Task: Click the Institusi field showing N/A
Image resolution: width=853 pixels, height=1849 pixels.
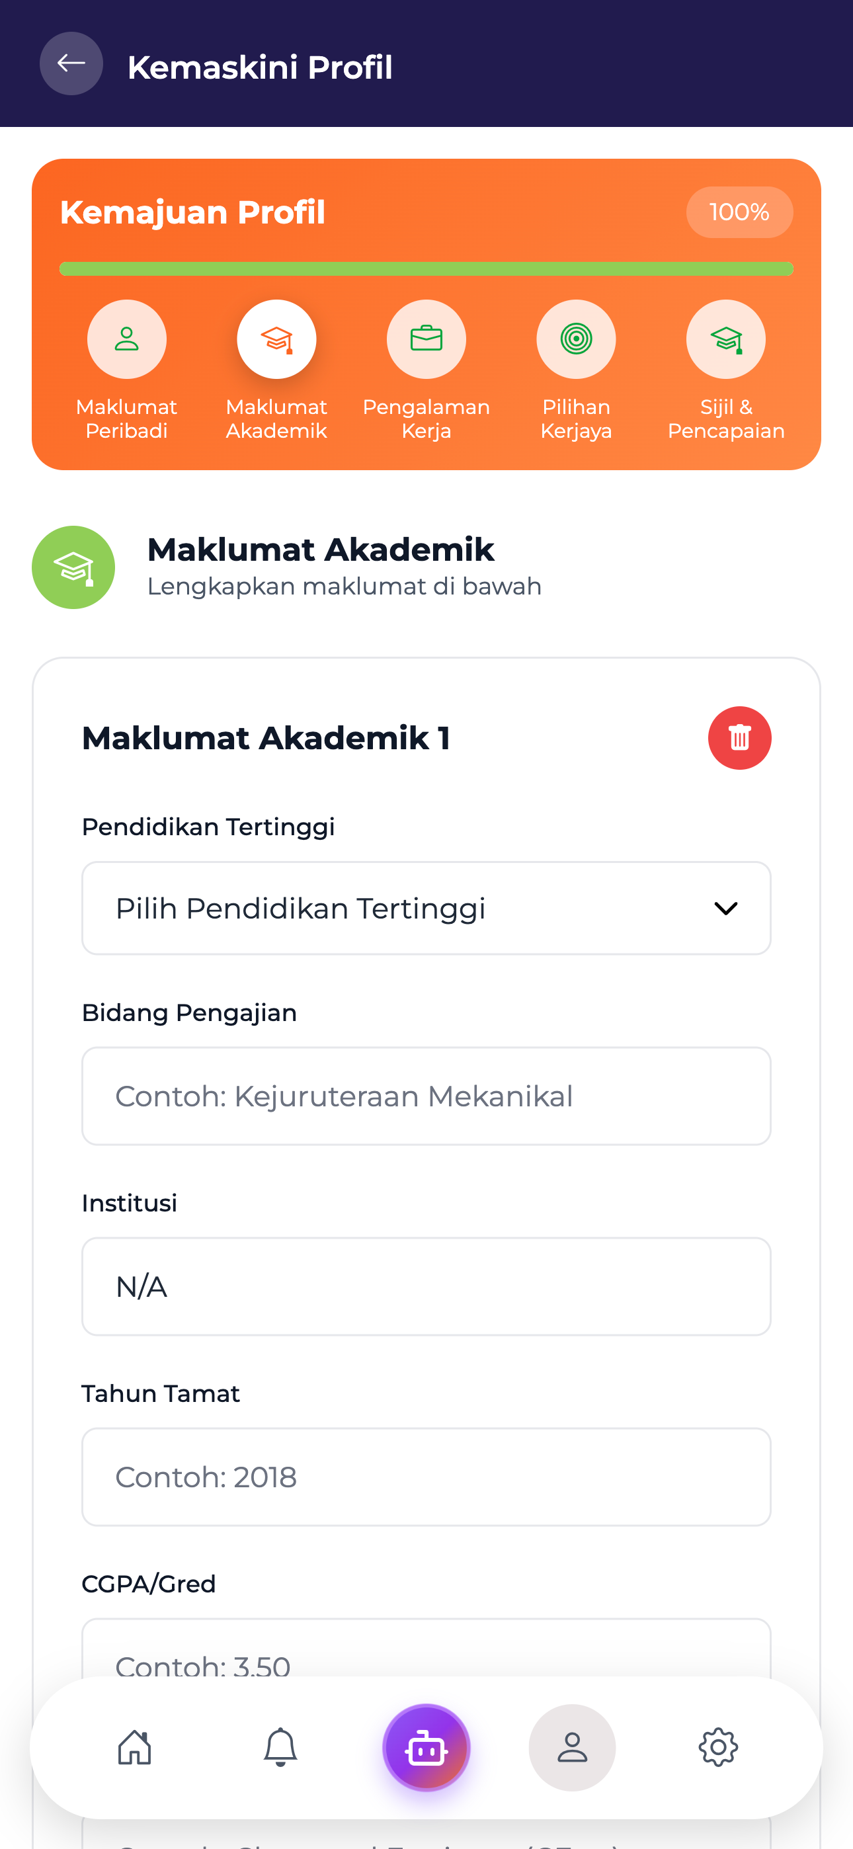Action: [x=426, y=1286]
